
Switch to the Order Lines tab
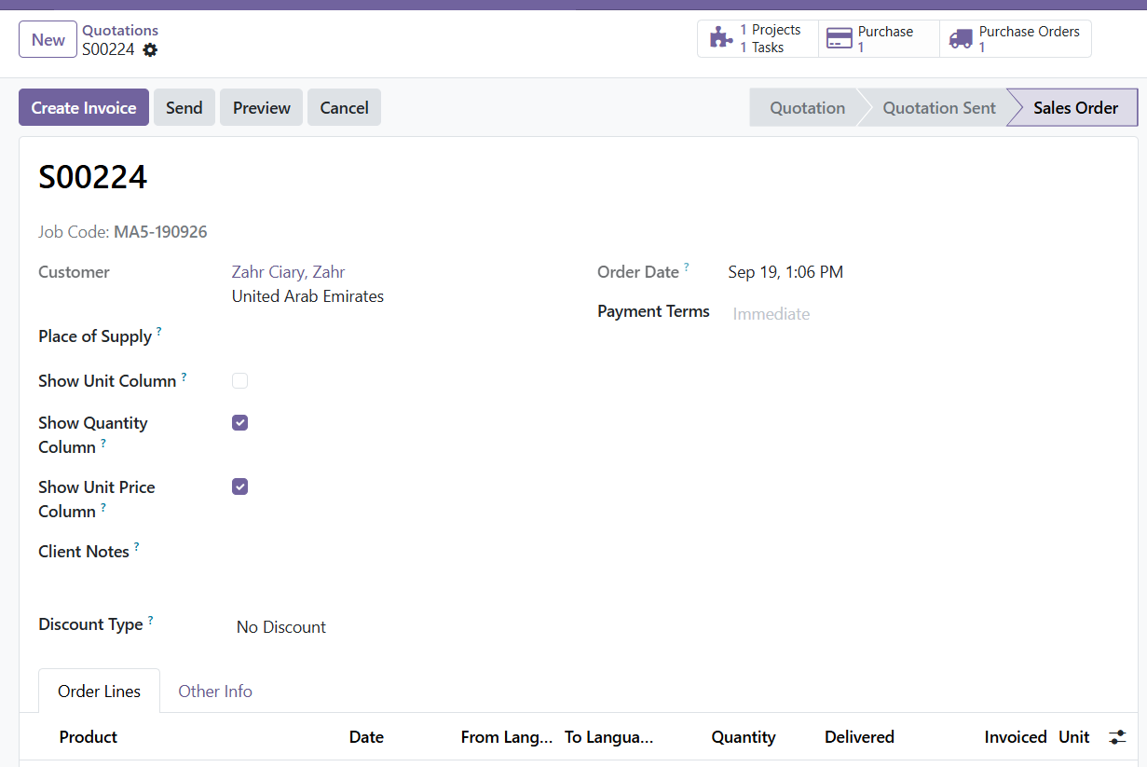click(x=99, y=692)
